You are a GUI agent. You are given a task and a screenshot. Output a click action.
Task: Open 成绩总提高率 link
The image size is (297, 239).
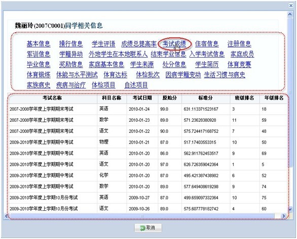click(x=139, y=44)
